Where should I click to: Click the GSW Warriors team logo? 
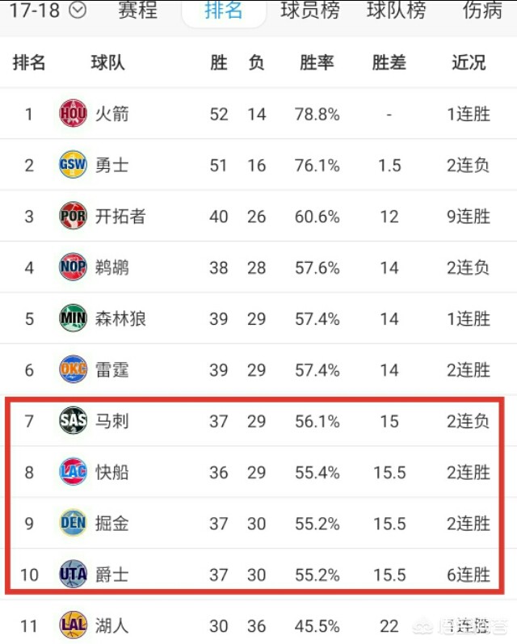click(x=73, y=164)
